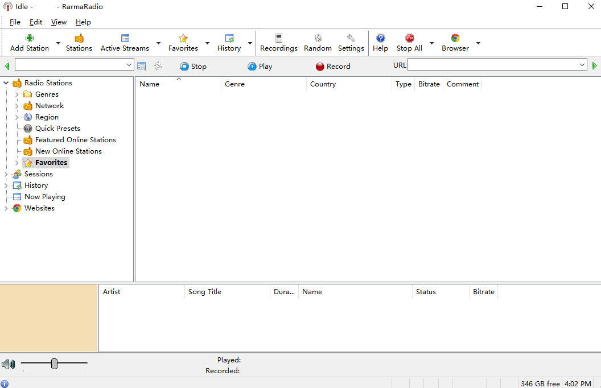Expand the Region tree node
This screenshot has width=601, height=388.
click(17, 117)
